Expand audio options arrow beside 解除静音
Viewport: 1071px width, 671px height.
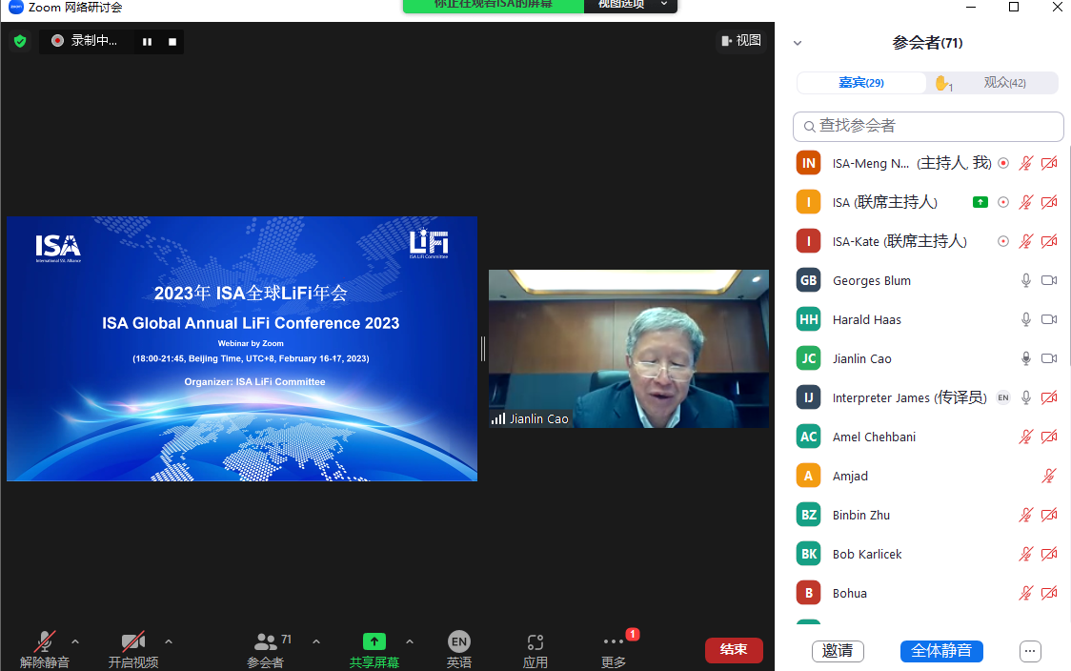(75, 641)
